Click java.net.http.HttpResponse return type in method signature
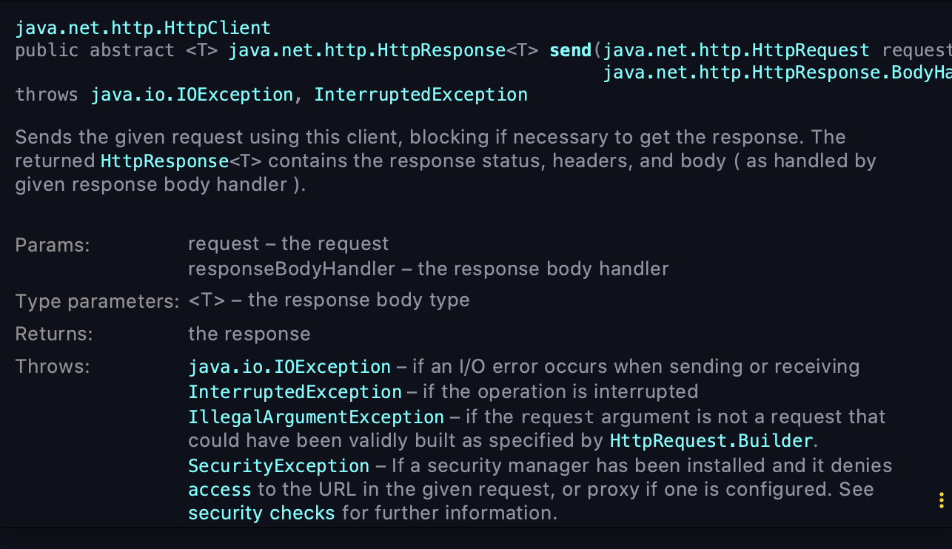The image size is (952, 549). tap(367, 51)
